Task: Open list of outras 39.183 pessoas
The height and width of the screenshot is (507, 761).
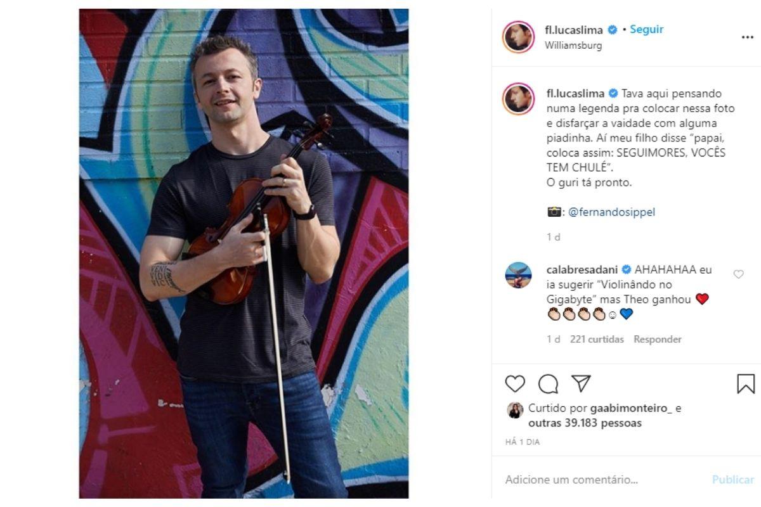Action: [x=585, y=423]
